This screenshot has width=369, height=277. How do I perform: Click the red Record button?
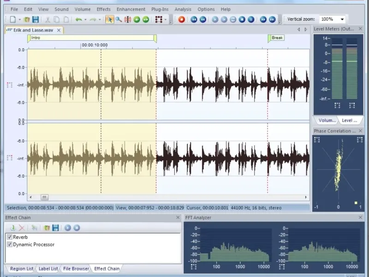[x=182, y=19]
